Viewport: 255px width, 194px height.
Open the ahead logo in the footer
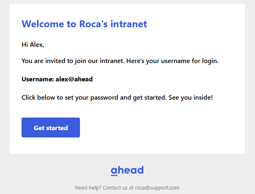click(127, 170)
